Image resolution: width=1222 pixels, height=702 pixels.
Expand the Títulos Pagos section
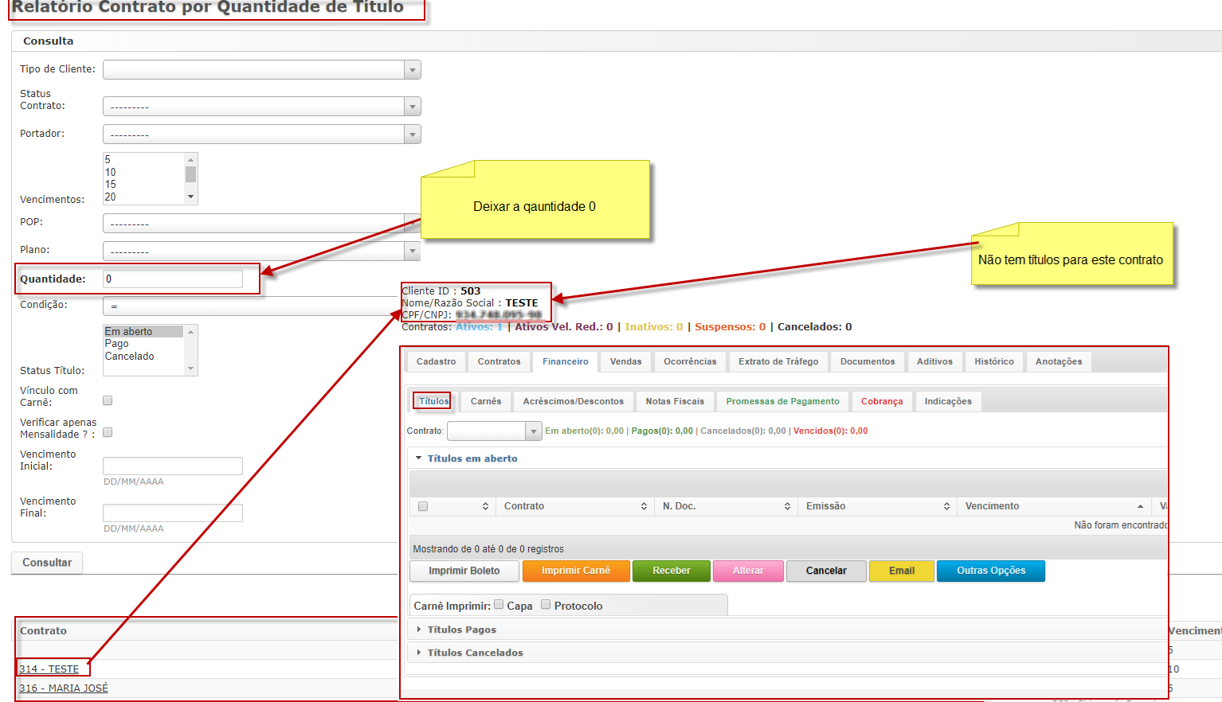462,630
